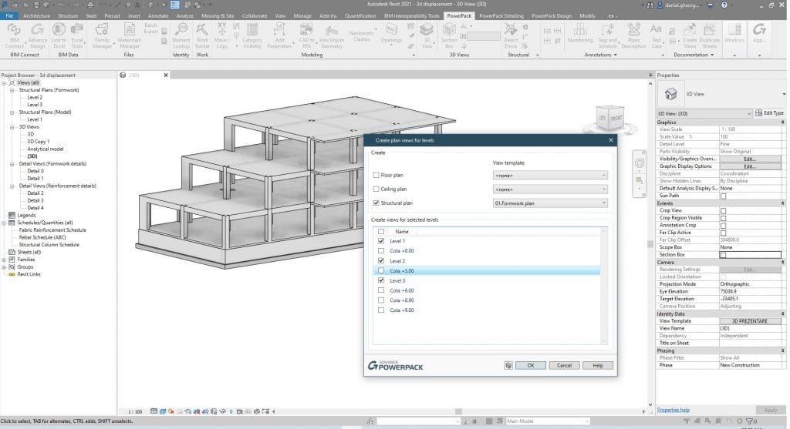Toggle Crop View property checkbox

723,211
